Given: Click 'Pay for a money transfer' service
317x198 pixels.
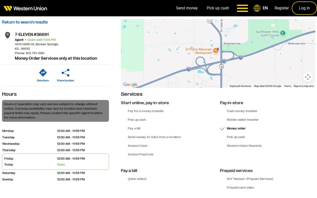Looking at the screenshot, I should point(146,111).
